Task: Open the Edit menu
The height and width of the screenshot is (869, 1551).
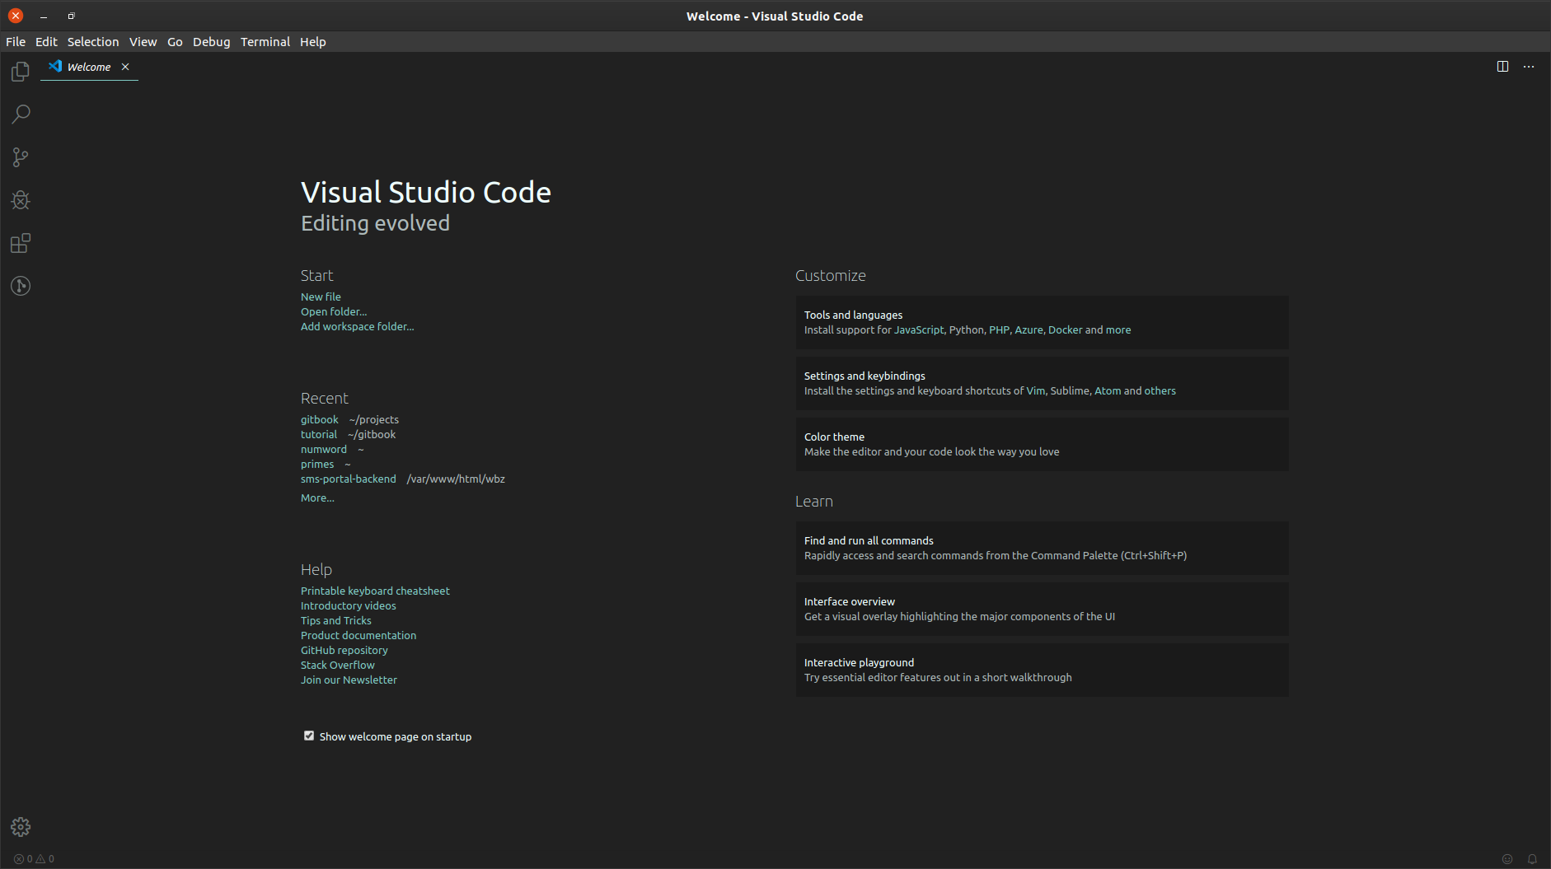Action: (x=46, y=42)
